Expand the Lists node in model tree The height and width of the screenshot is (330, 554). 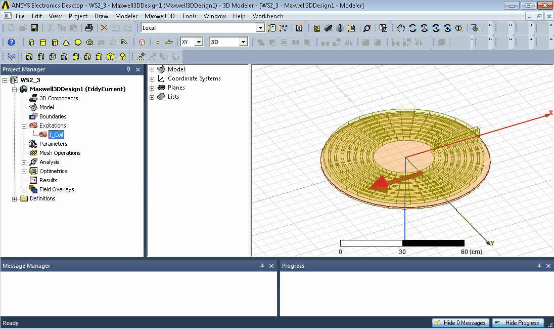pyautogui.click(x=152, y=97)
